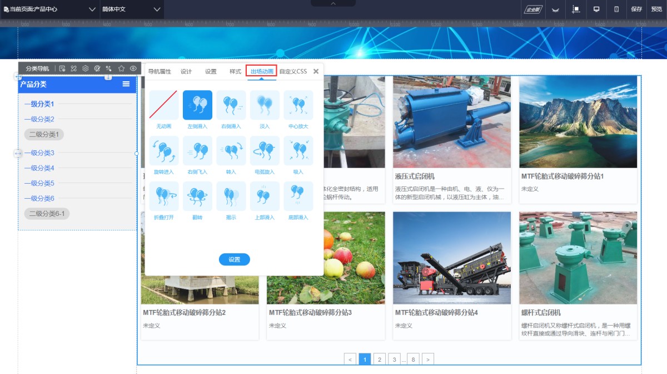Image resolution: width=667 pixels, height=374 pixels.
Task: Open the current page 产品中心 dropdown
Action: 50,9
